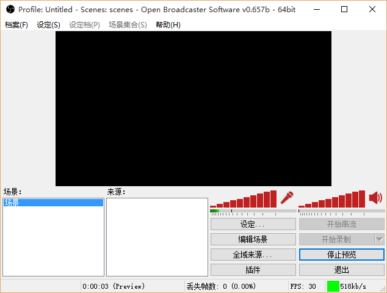Open the 场景集合(S) menu
Viewport: 387px width, 293px height.
[128, 25]
